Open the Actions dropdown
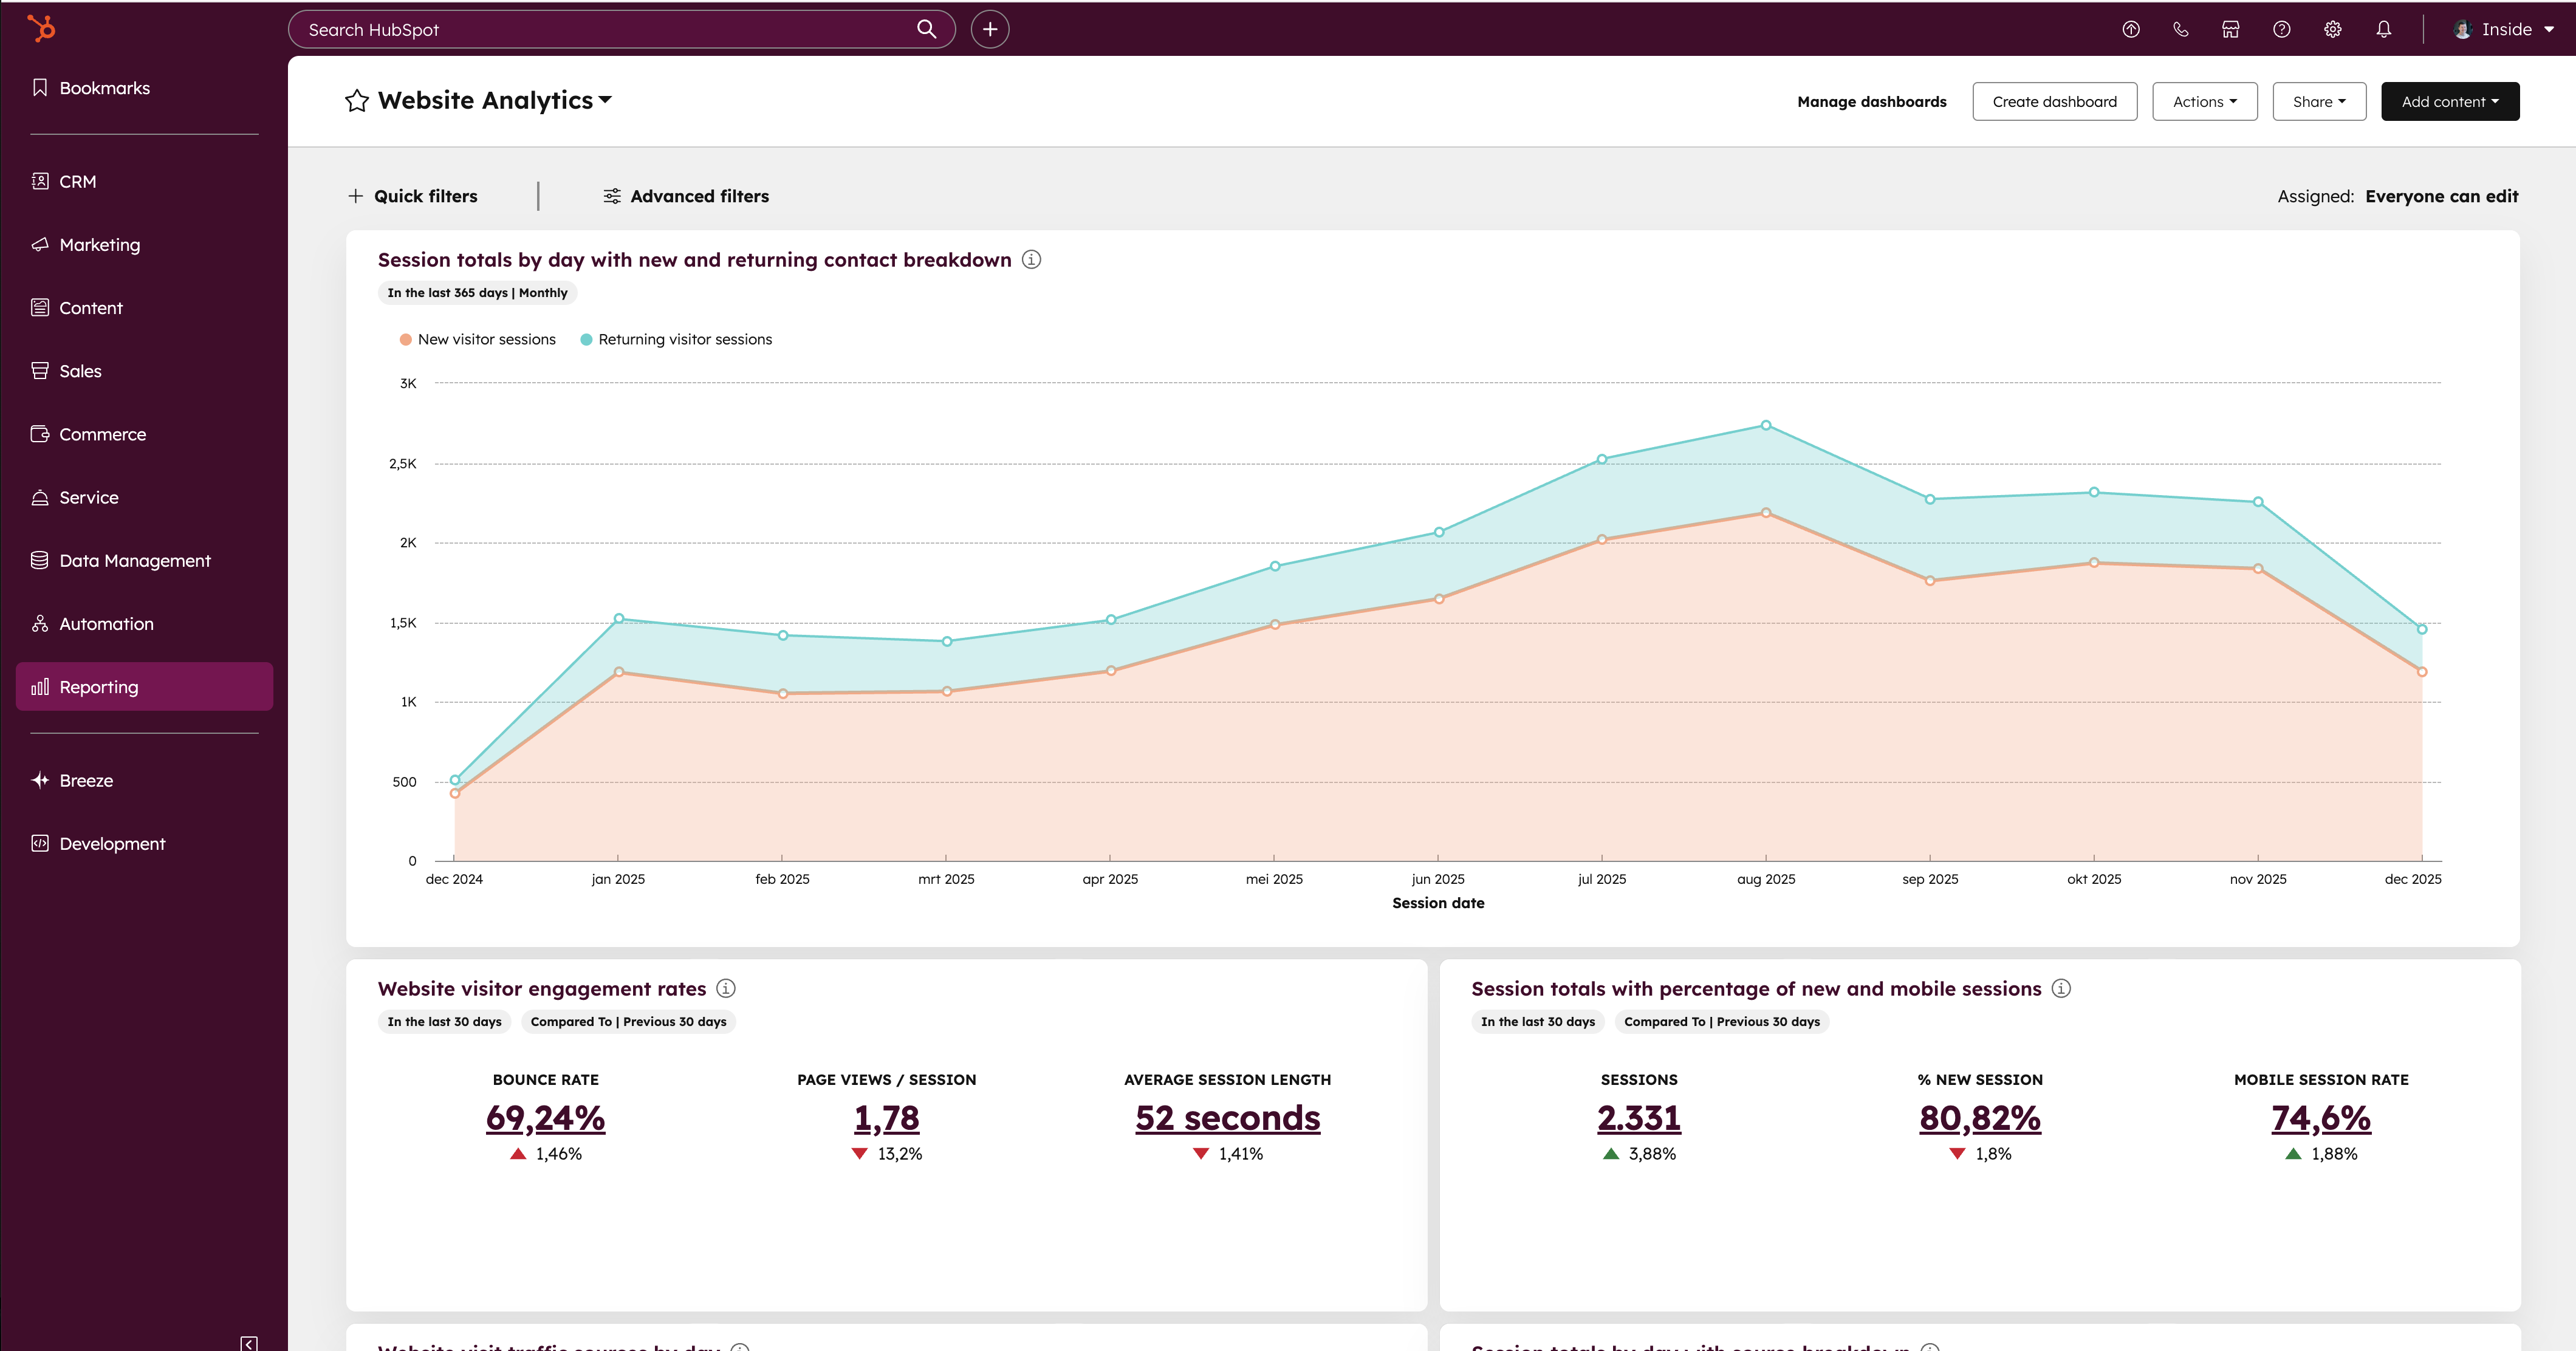The height and width of the screenshot is (1351, 2576). click(2204, 101)
